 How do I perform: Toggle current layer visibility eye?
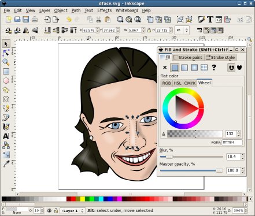coord(49,211)
